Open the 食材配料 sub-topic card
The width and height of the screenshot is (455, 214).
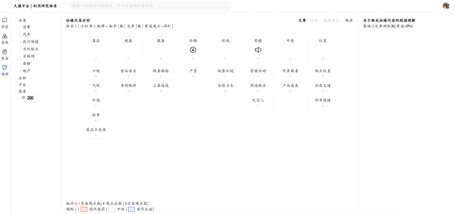click(x=128, y=88)
